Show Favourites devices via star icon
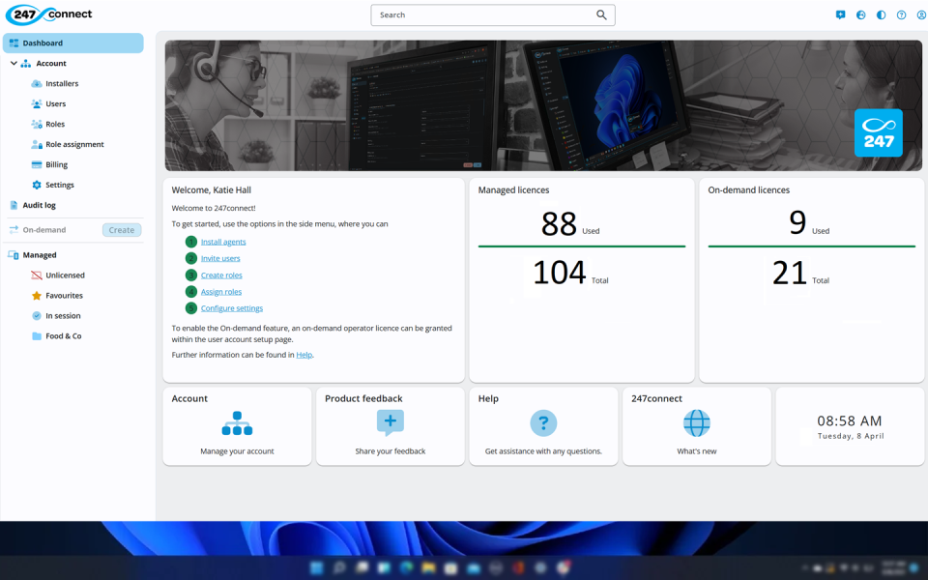The image size is (928, 580). pyautogui.click(x=37, y=296)
